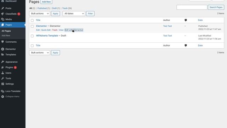Click the Search Pages button
The image size is (227, 128).
pos(216,7)
